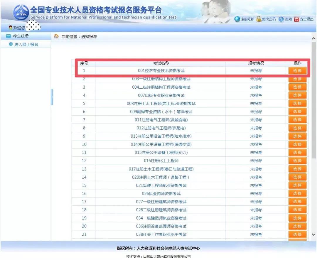The height and width of the screenshot is (260, 317).
Task: Click the 注册维护 globe icon
Action: 237,19
